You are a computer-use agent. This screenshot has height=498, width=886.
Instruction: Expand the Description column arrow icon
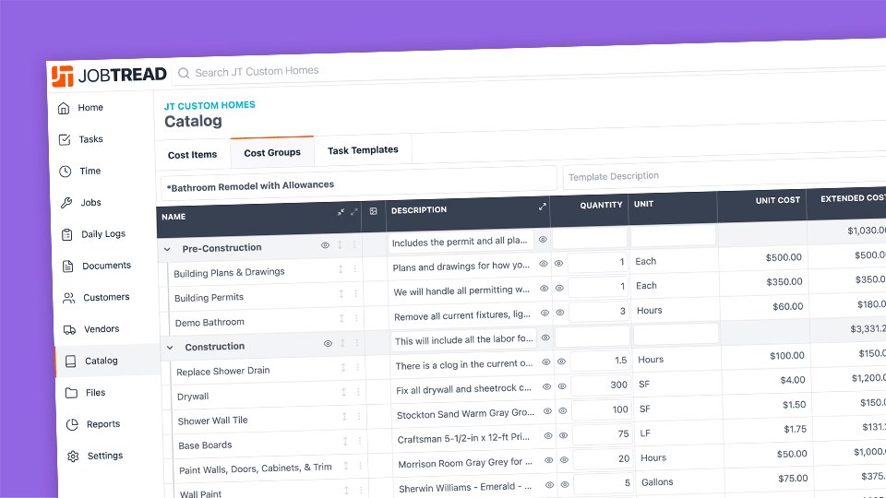click(x=543, y=207)
